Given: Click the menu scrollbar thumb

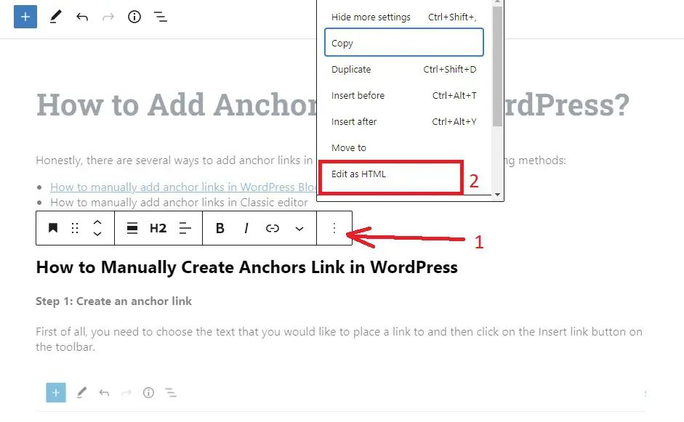Looking at the screenshot, I should coord(497,66).
